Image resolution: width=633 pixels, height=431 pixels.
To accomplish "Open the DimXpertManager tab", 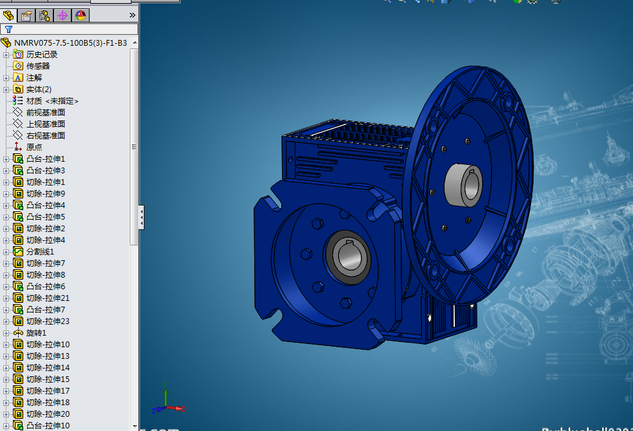I will pyautogui.click(x=63, y=15).
